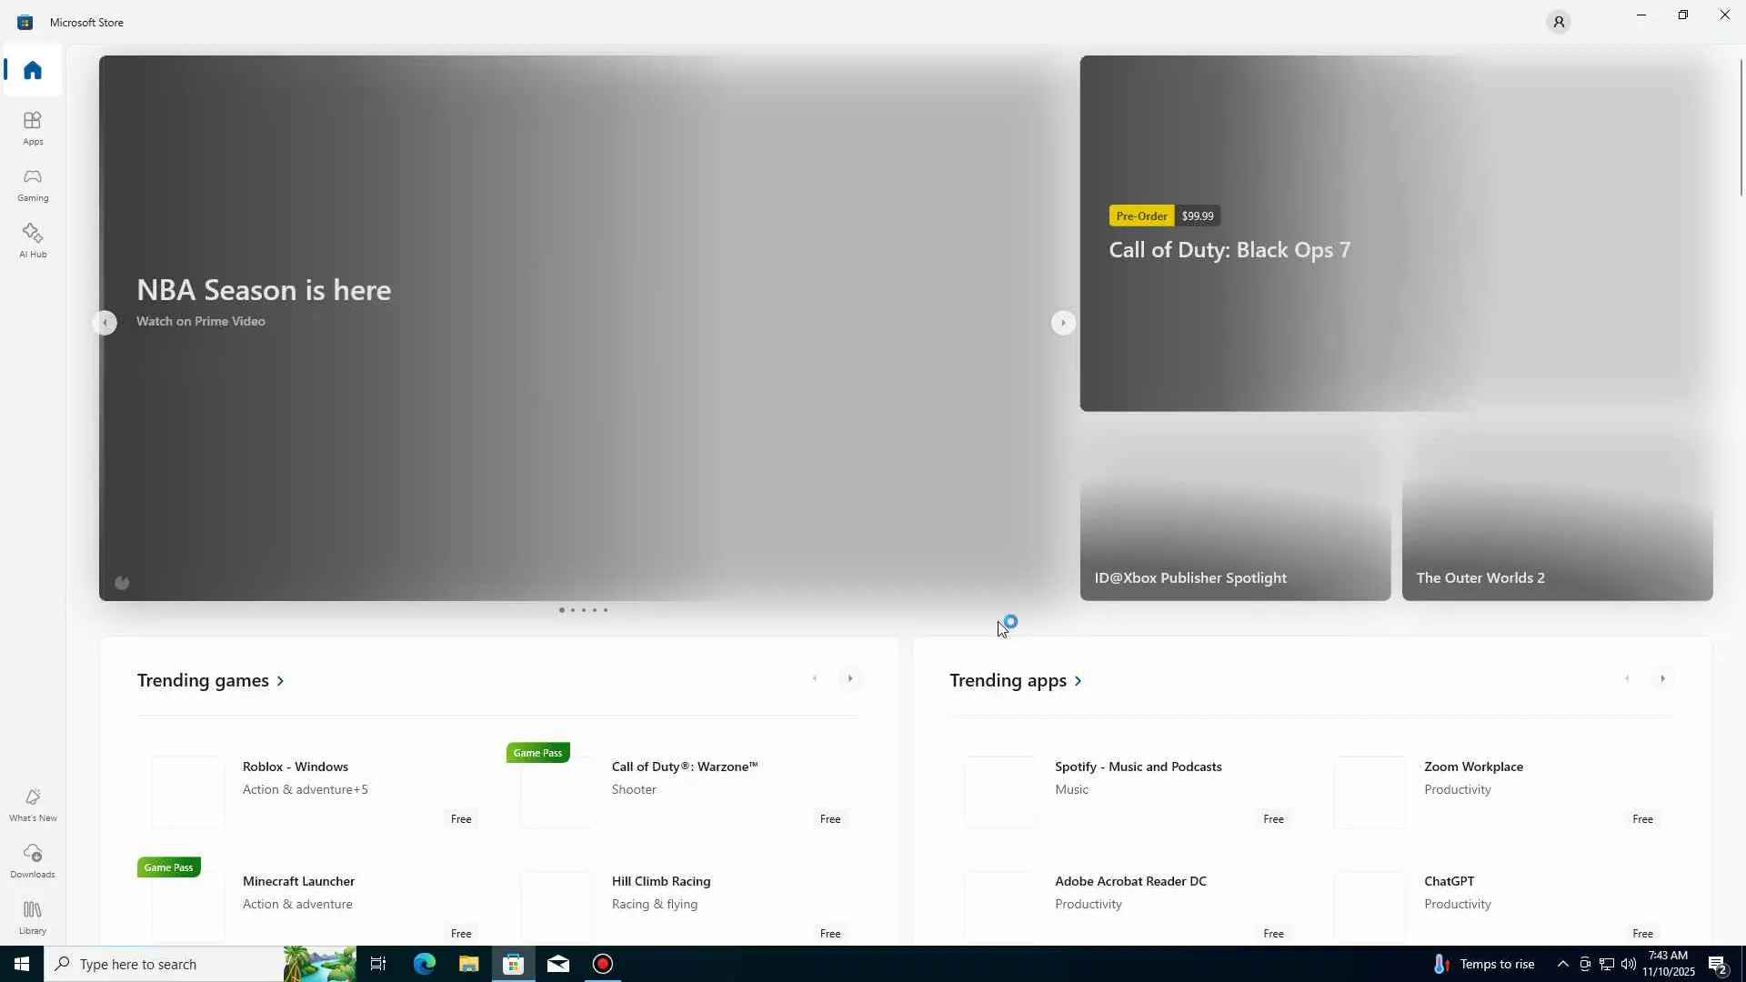
Task: Go to the previous hero carousel slide
Action: tap(105, 323)
